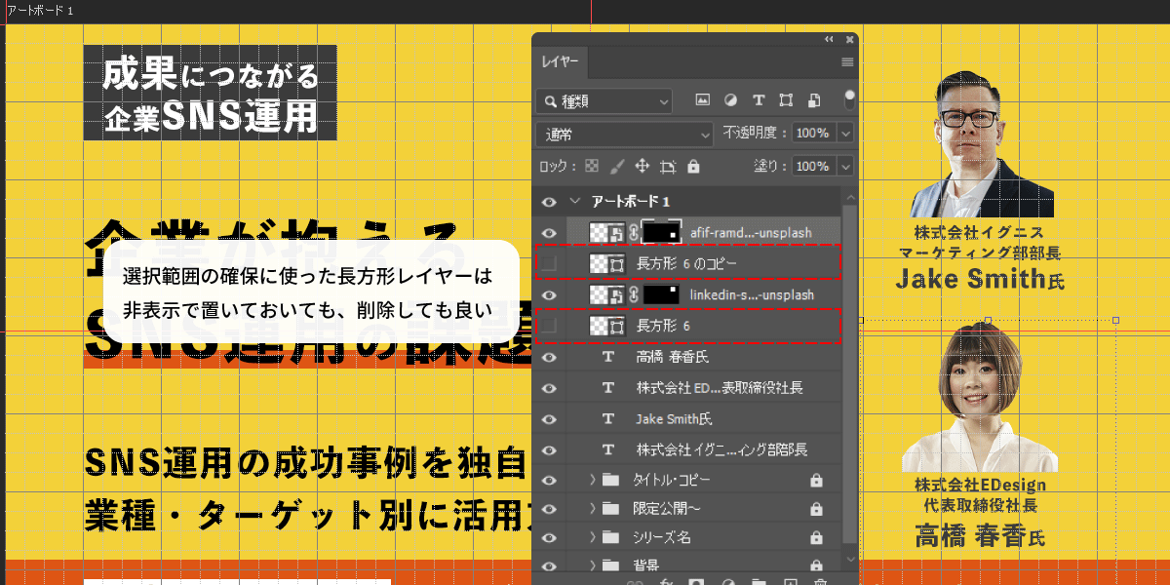Click the padlock on シリーズ名 group
This screenshot has height=585, width=1170.
pyautogui.click(x=816, y=537)
